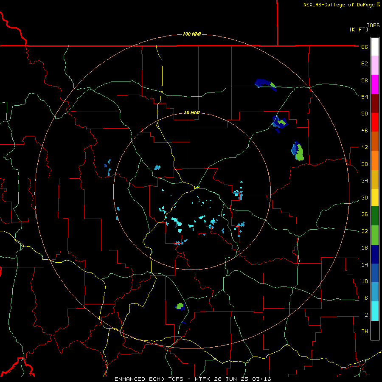Choose the navy legend color block
Screen dimensions: 382x382
click(375, 254)
